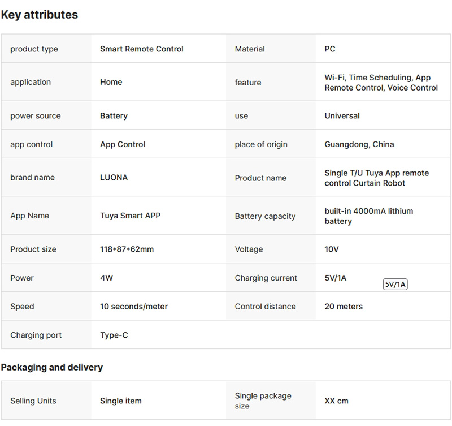Click the "XX cm" package size value

336,401
